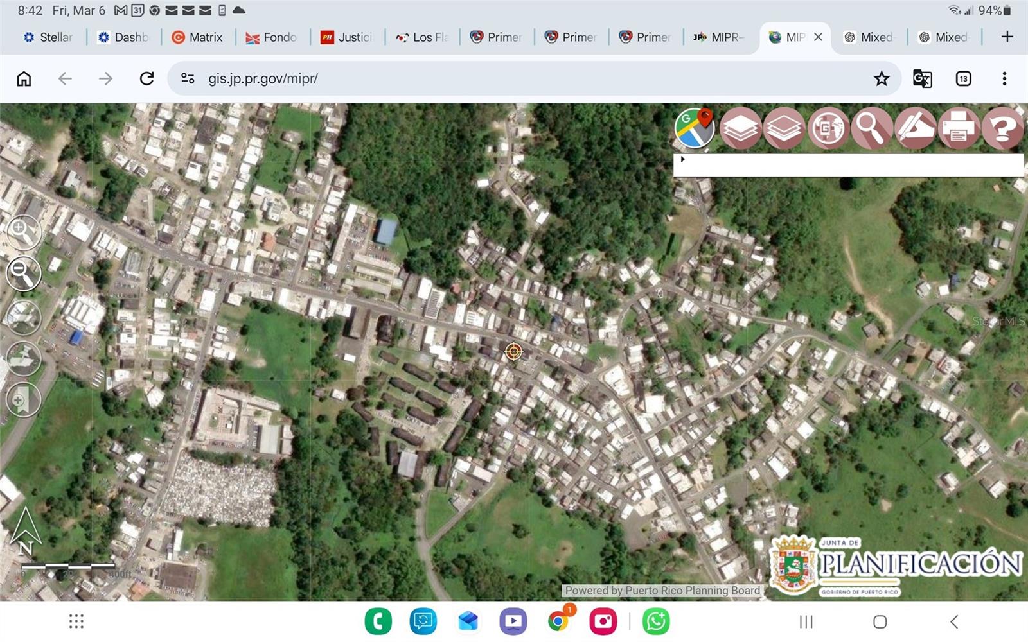Switch to the Matrix browser tab
The width and height of the screenshot is (1028, 642).
tap(198, 37)
